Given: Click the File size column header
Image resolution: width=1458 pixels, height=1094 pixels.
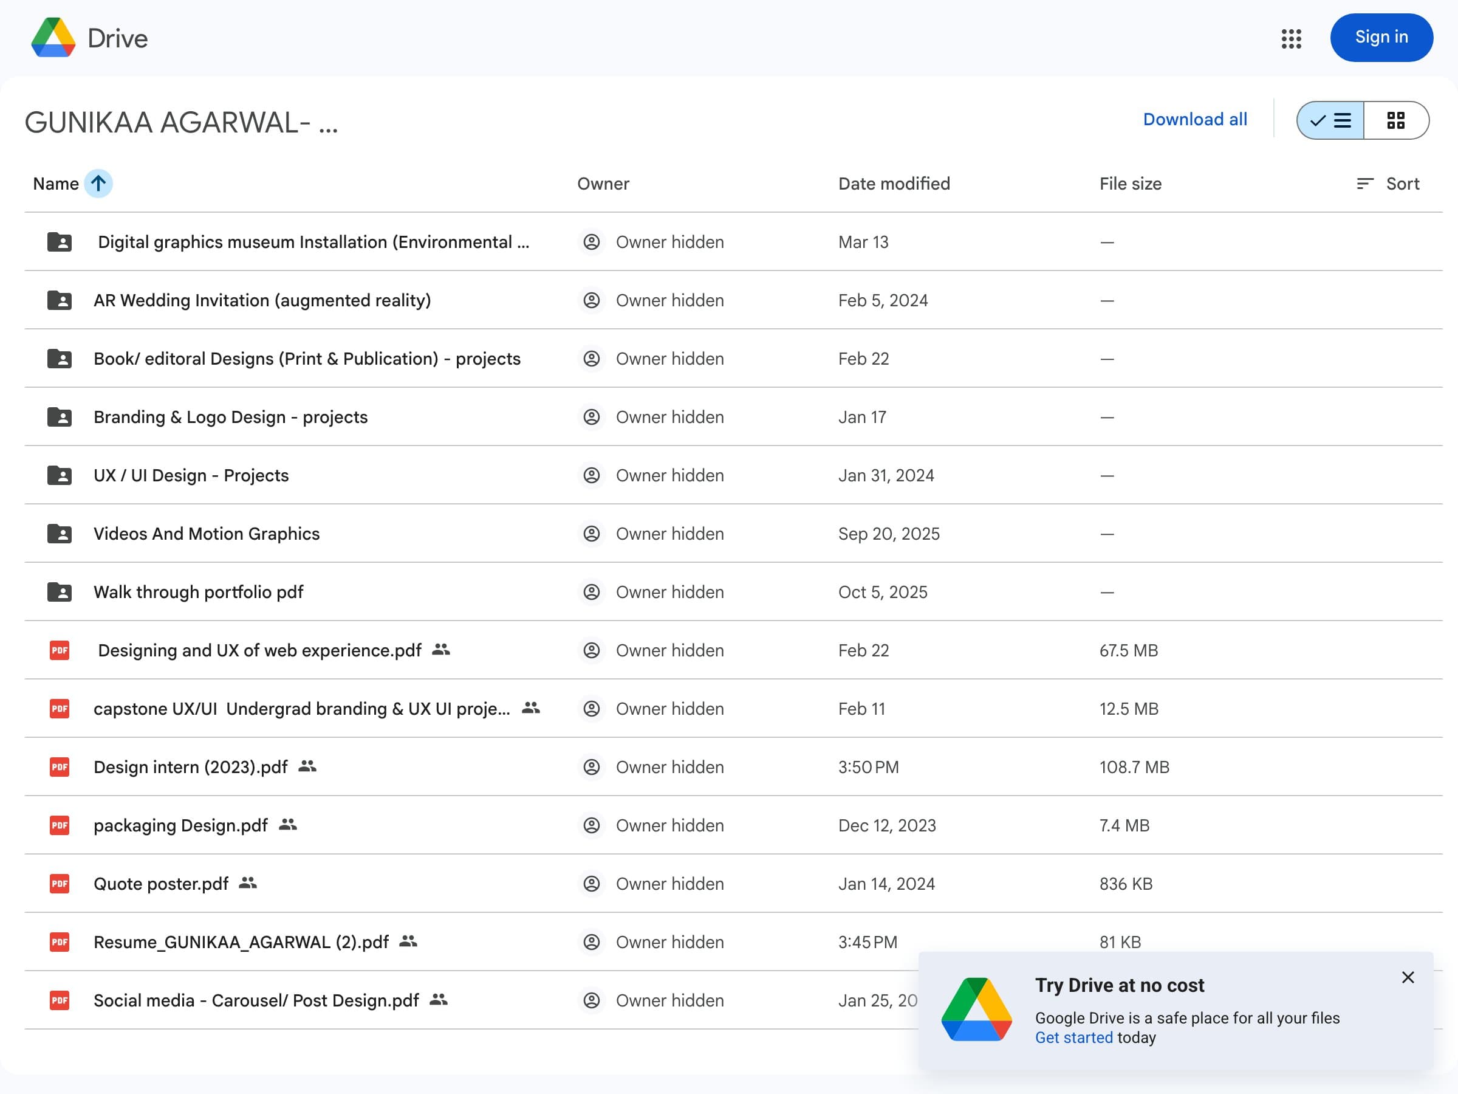Looking at the screenshot, I should coord(1130,184).
